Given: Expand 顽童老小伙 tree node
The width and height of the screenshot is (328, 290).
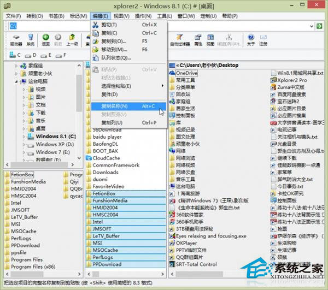Looking at the screenshot, I should pos(16,74).
